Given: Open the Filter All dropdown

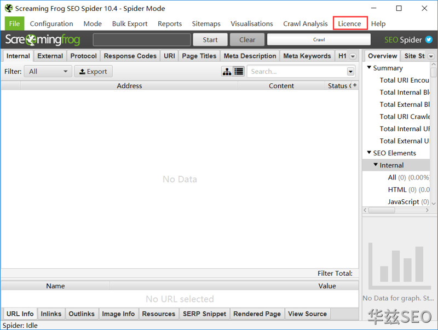Looking at the screenshot, I should pyautogui.click(x=48, y=72).
